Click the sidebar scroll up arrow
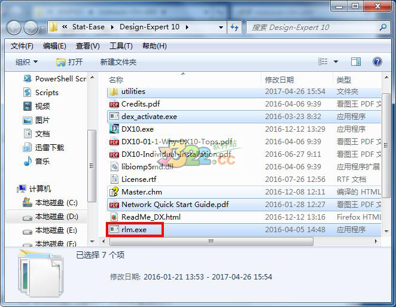This screenshot has height=307, width=396. pyautogui.click(x=93, y=77)
